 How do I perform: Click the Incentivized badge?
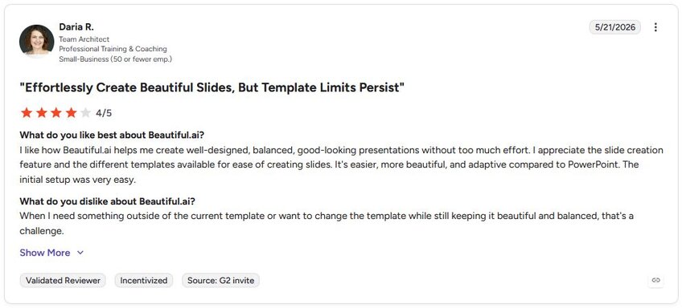coord(143,280)
